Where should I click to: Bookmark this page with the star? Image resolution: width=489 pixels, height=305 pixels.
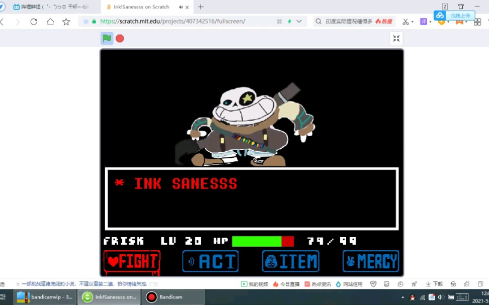click(x=66, y=22)
